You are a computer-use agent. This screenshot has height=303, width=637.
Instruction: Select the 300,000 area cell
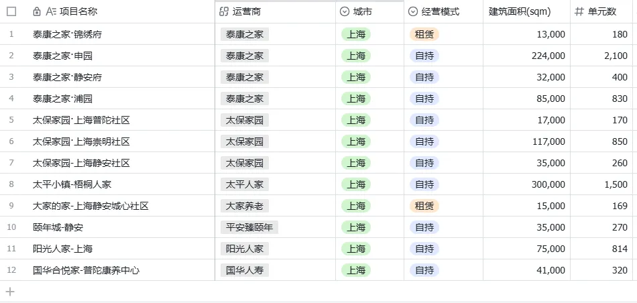tap(526, 184)
